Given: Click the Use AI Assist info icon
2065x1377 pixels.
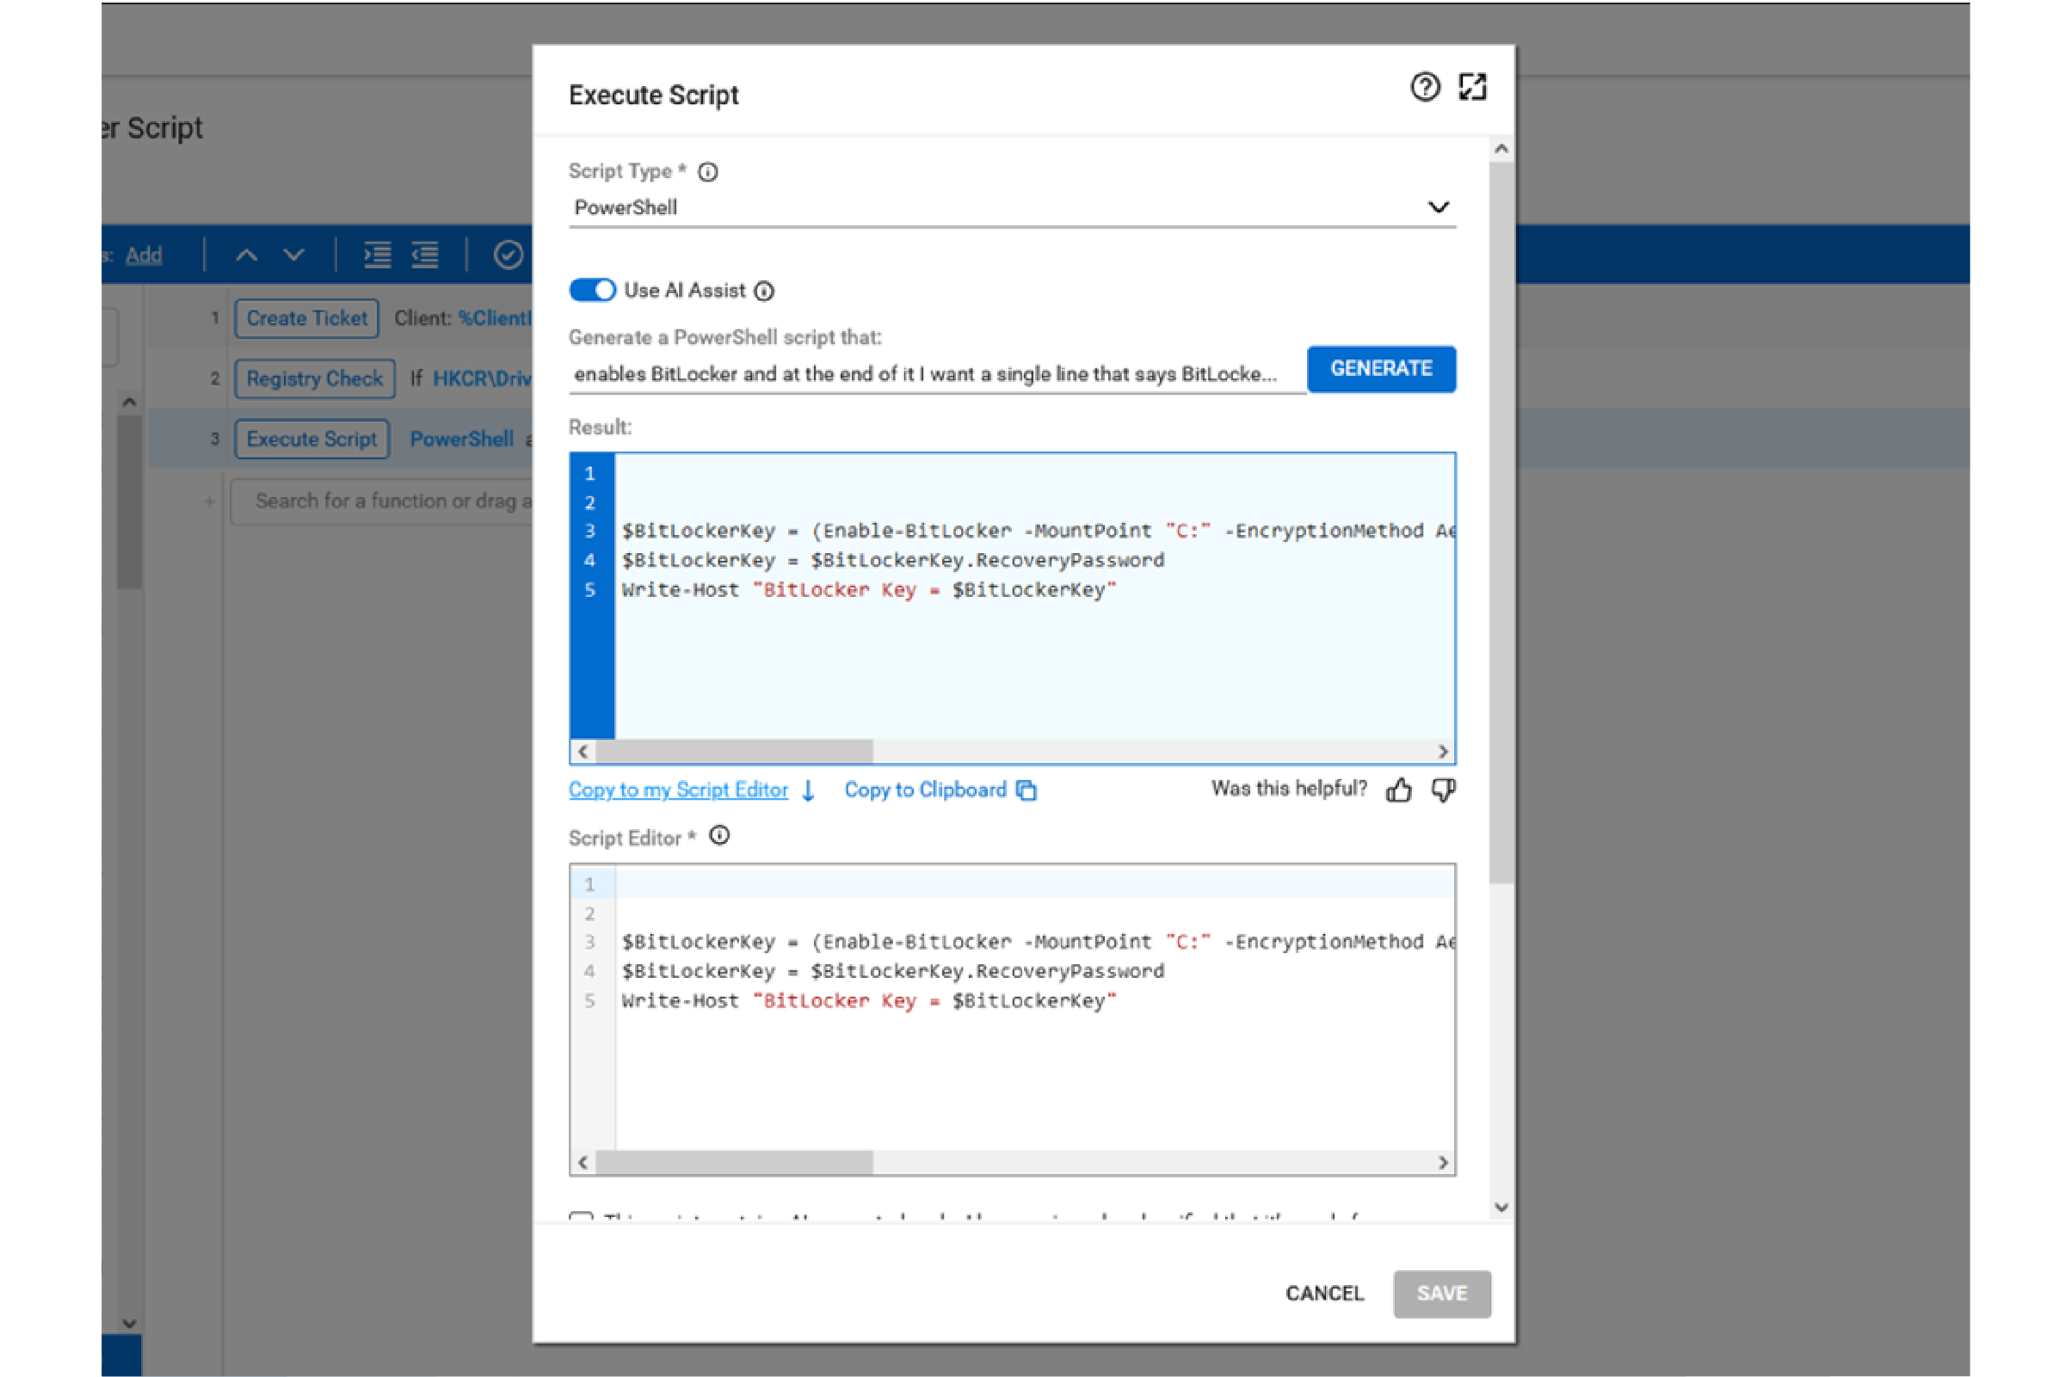Looking at the screenshot, I should 764,291.
